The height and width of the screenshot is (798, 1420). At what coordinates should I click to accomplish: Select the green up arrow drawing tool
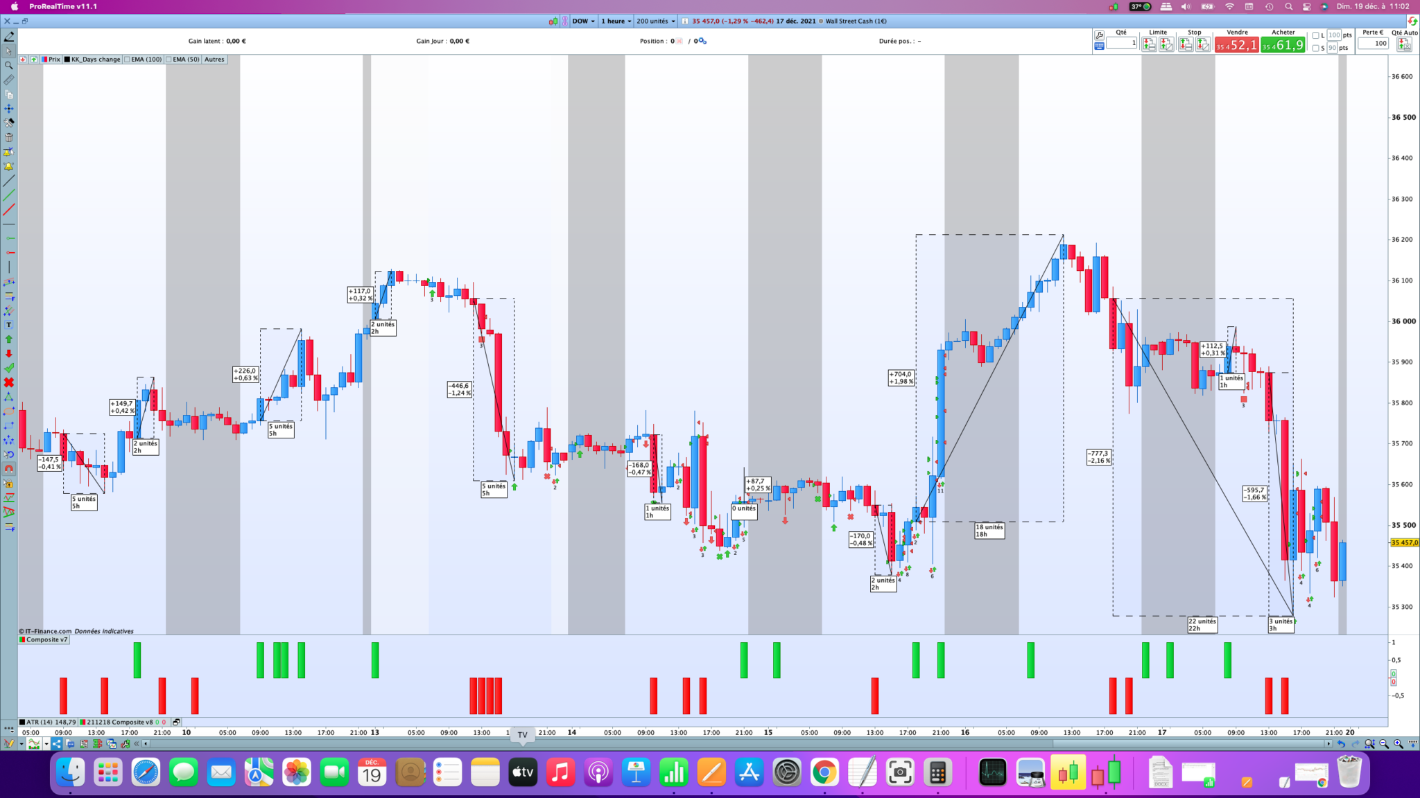point(9,339)
